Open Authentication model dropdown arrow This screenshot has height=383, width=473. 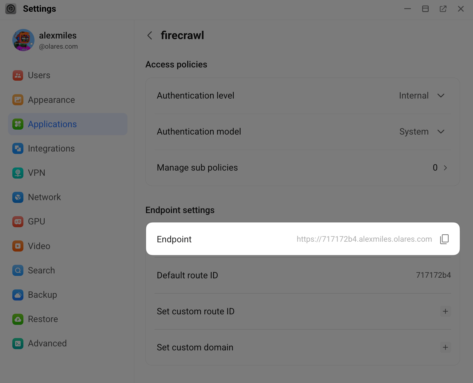441,132
